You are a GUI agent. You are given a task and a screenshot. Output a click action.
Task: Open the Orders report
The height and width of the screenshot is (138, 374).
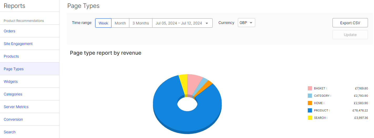tap(9, 31)
